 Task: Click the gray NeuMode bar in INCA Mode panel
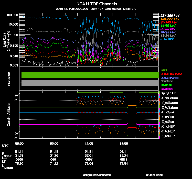click(90, 82)
